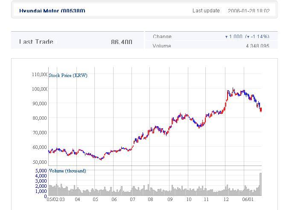The height and width of the screenshot is (210, 292).
Task: Click the 12 month axis label
Action: 225,199
